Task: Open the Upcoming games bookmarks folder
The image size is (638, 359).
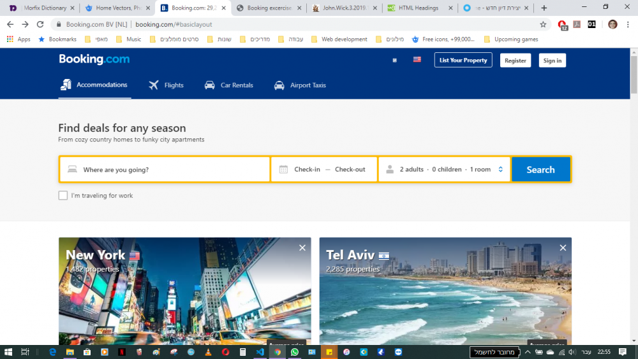Action: click(511, 40)
